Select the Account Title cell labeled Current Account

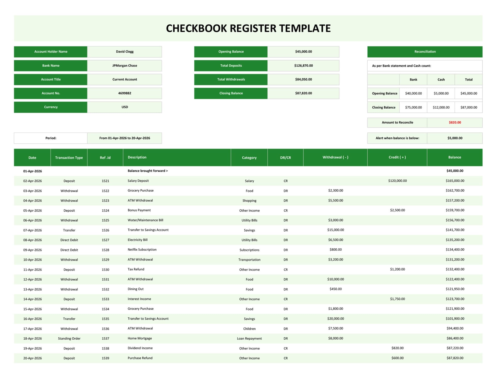pyautogui.click(x=125, y=79)
